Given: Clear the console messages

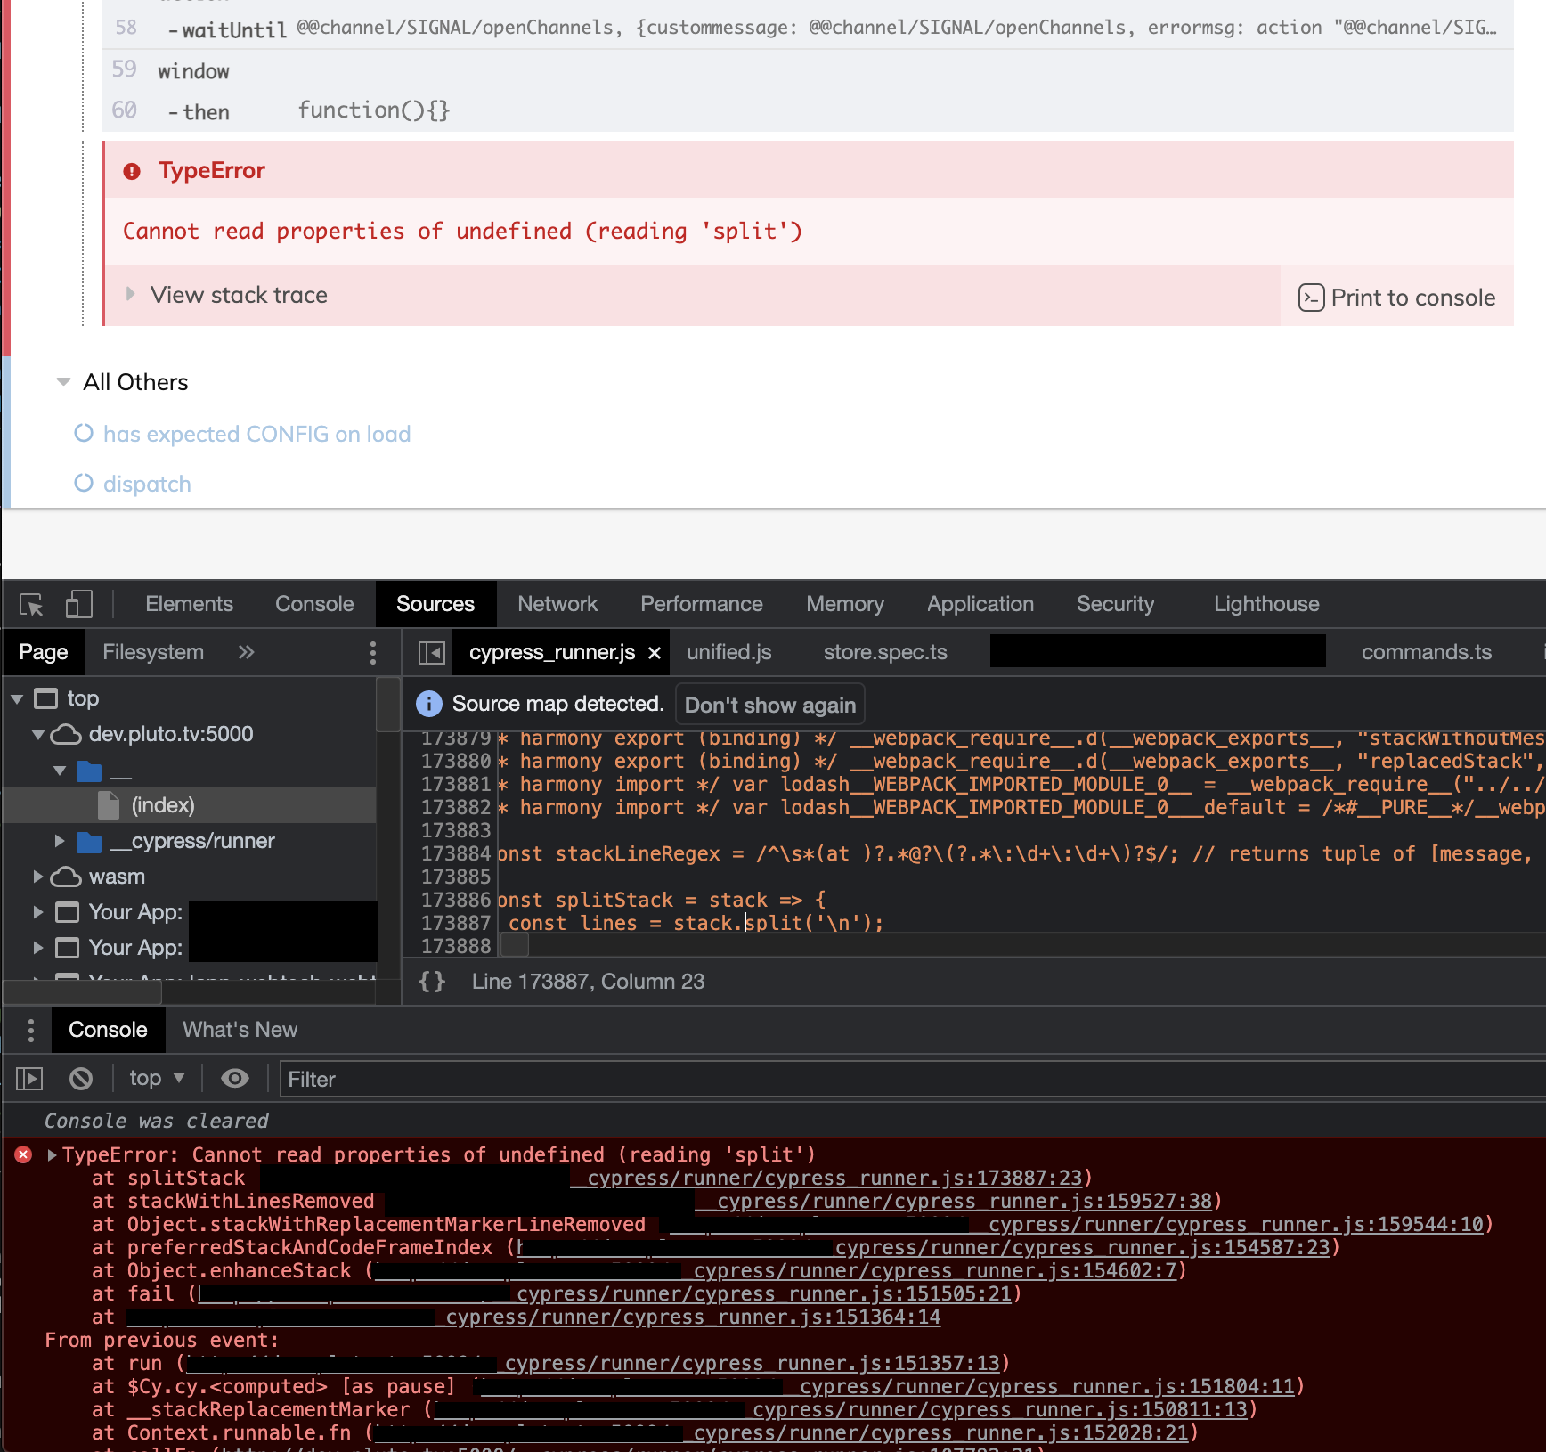Looking at the screenshot, I should click(x=81, y=1078).
